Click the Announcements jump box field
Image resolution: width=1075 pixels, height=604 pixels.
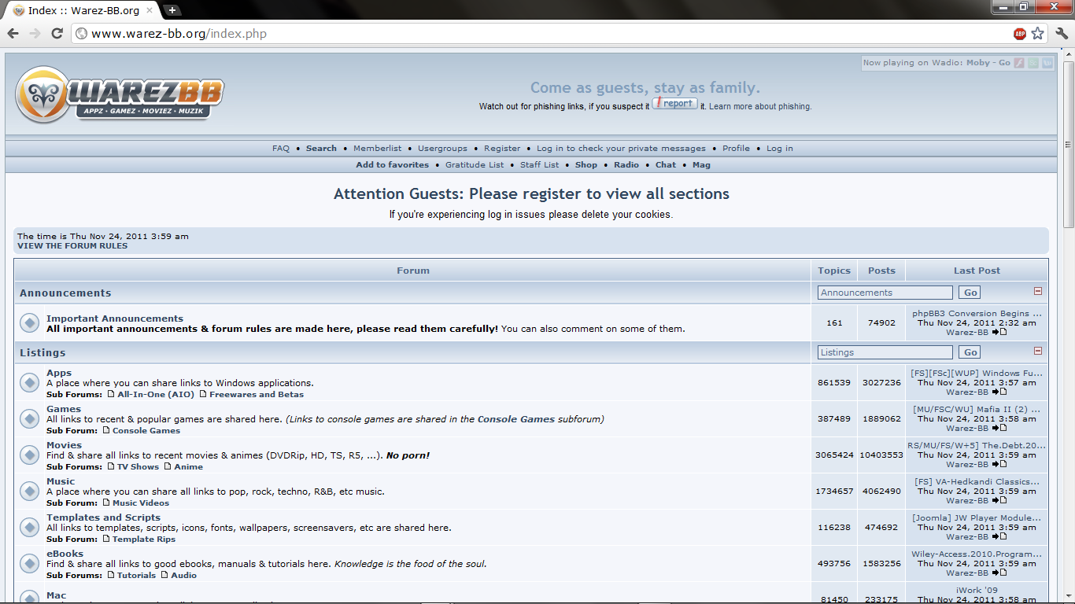(885, 293)
